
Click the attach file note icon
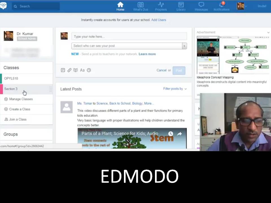[63, 70]
